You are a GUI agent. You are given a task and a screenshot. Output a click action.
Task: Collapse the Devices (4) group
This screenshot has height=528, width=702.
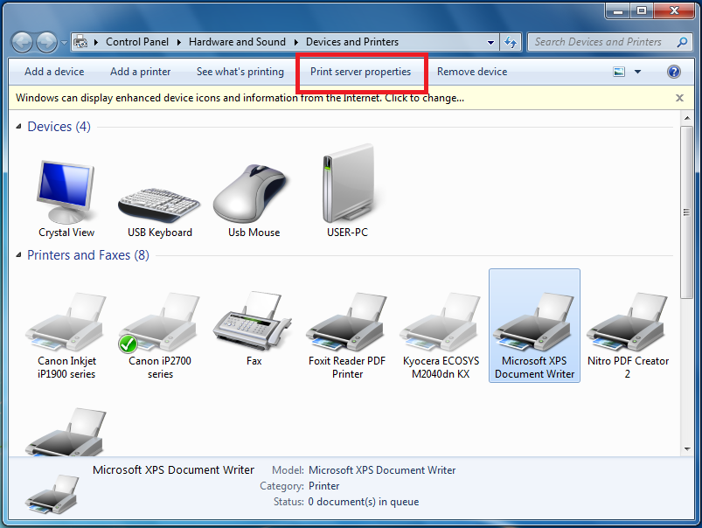click(x=19, y=127)
